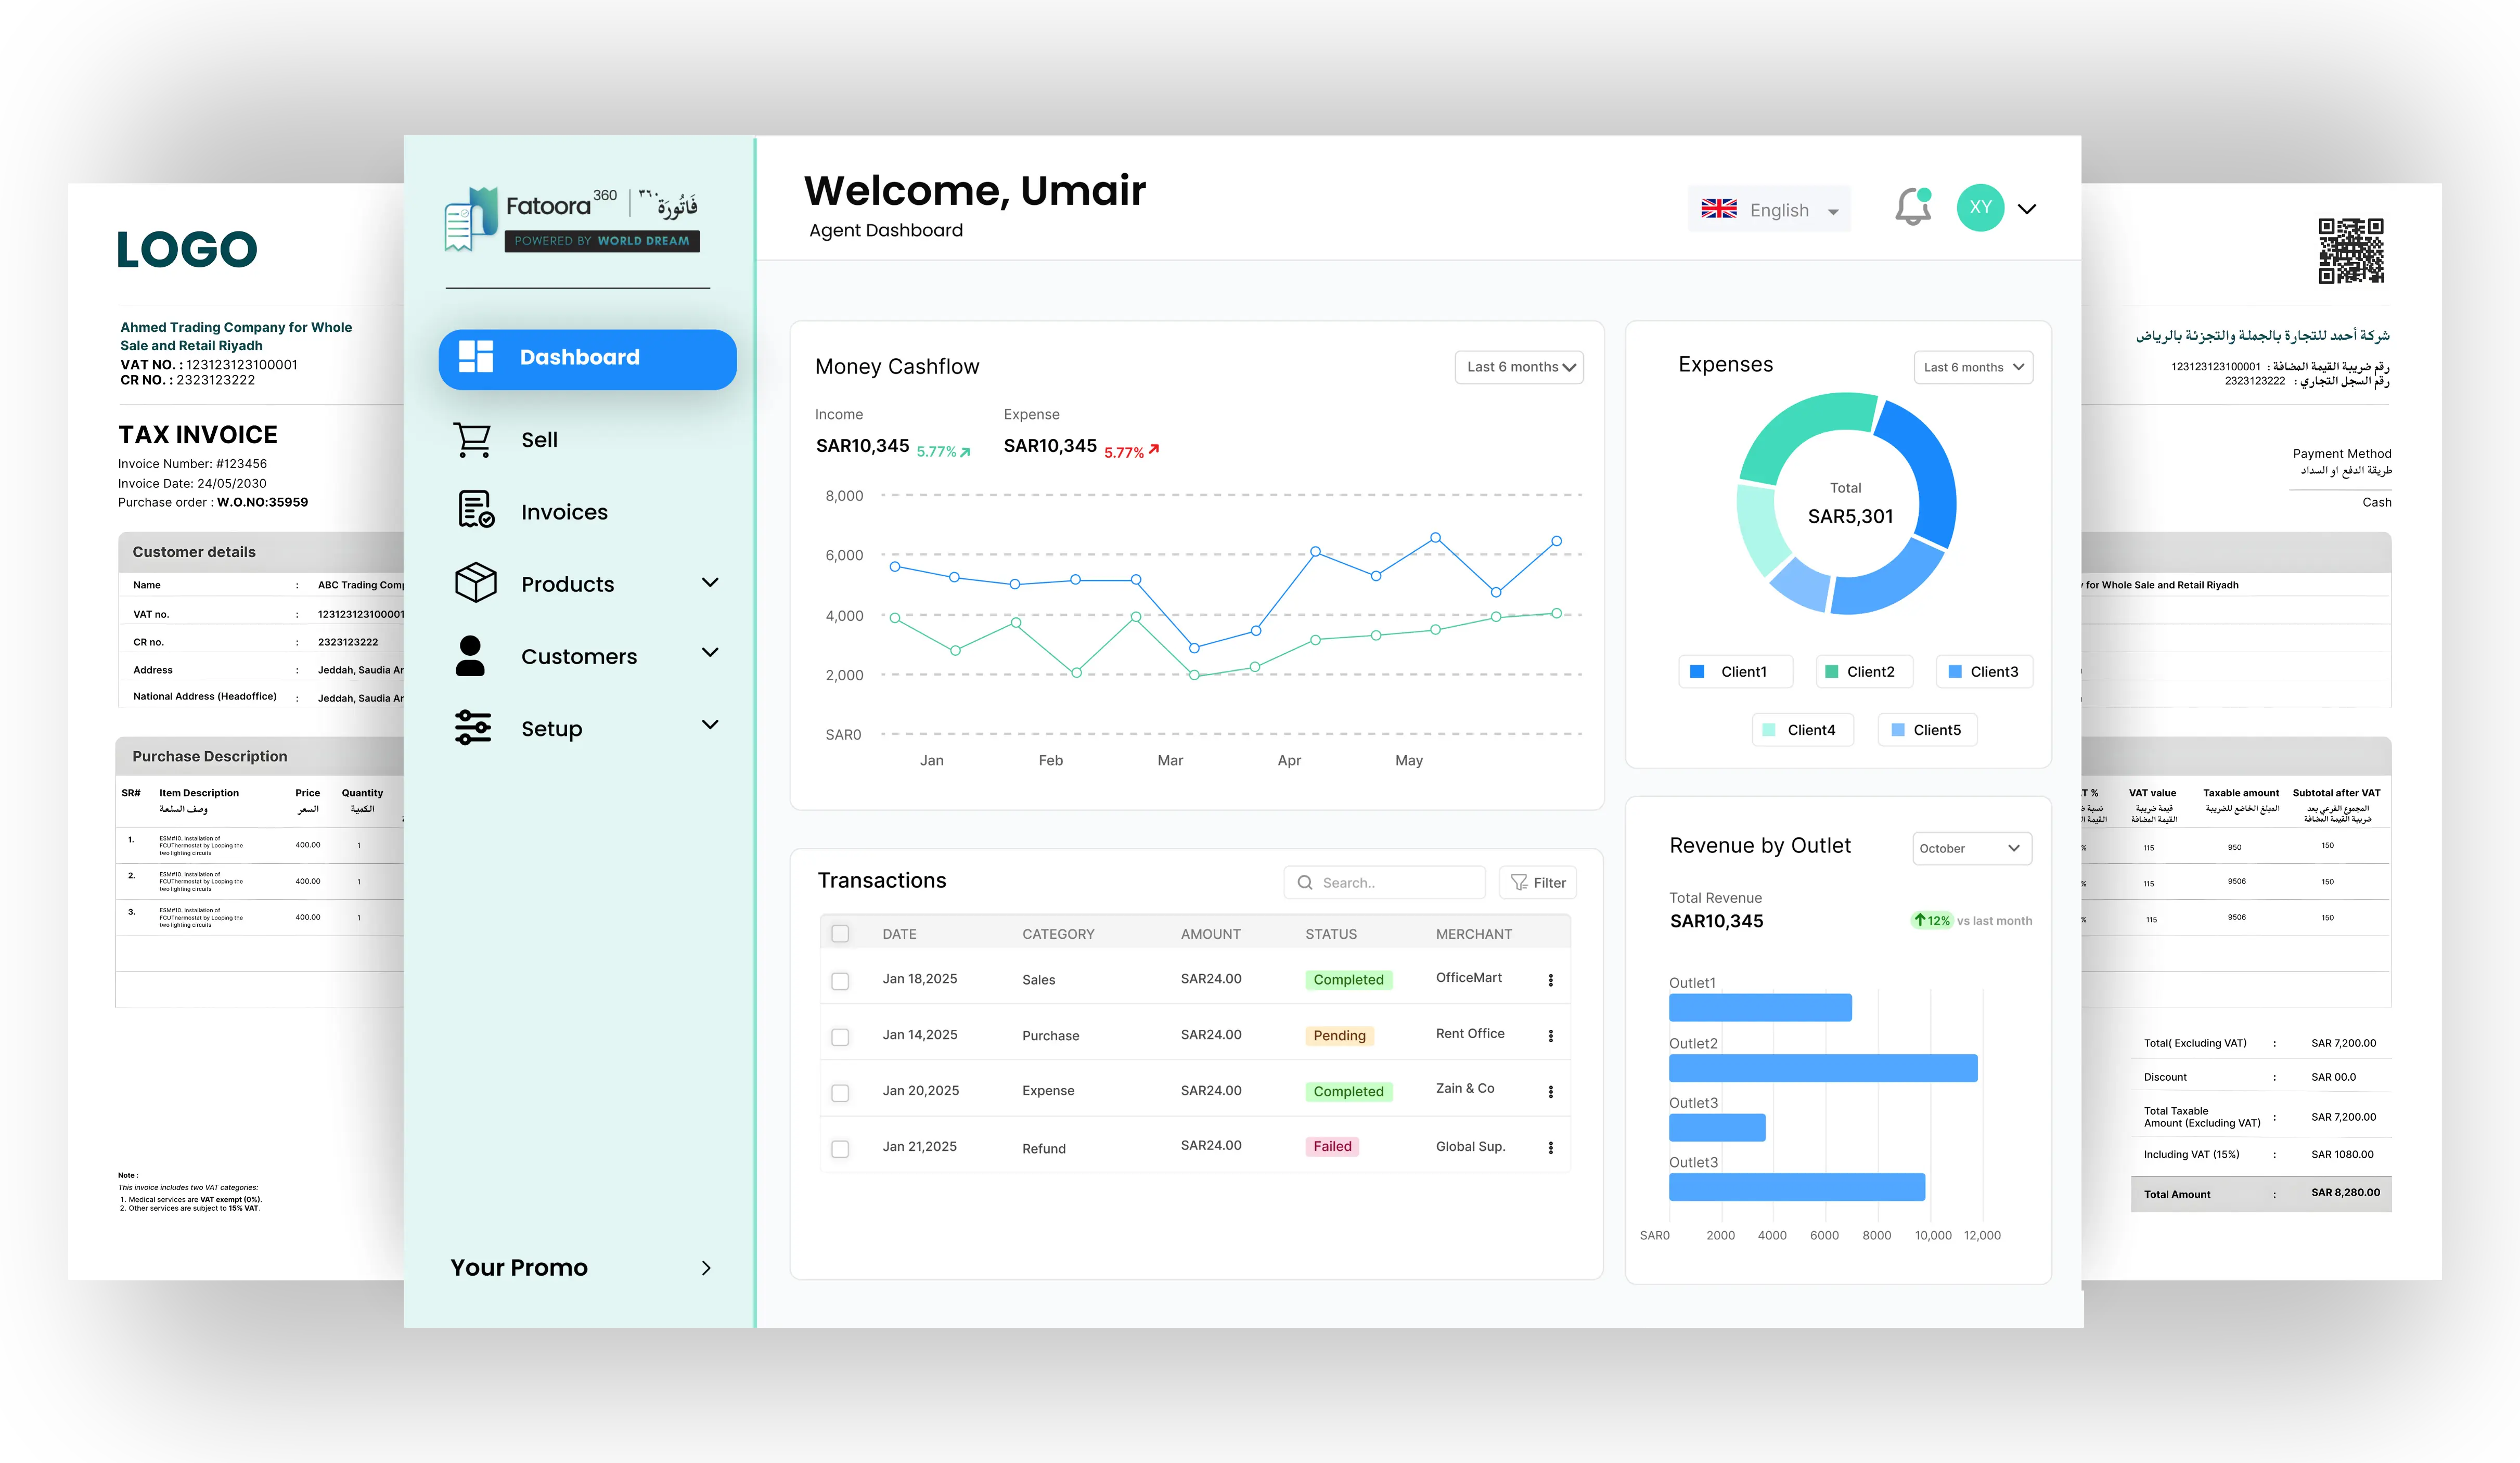Tick the checkbox on the Refund transaction
Viewport: 2520px width, 1463px height.
[840, 1148]
